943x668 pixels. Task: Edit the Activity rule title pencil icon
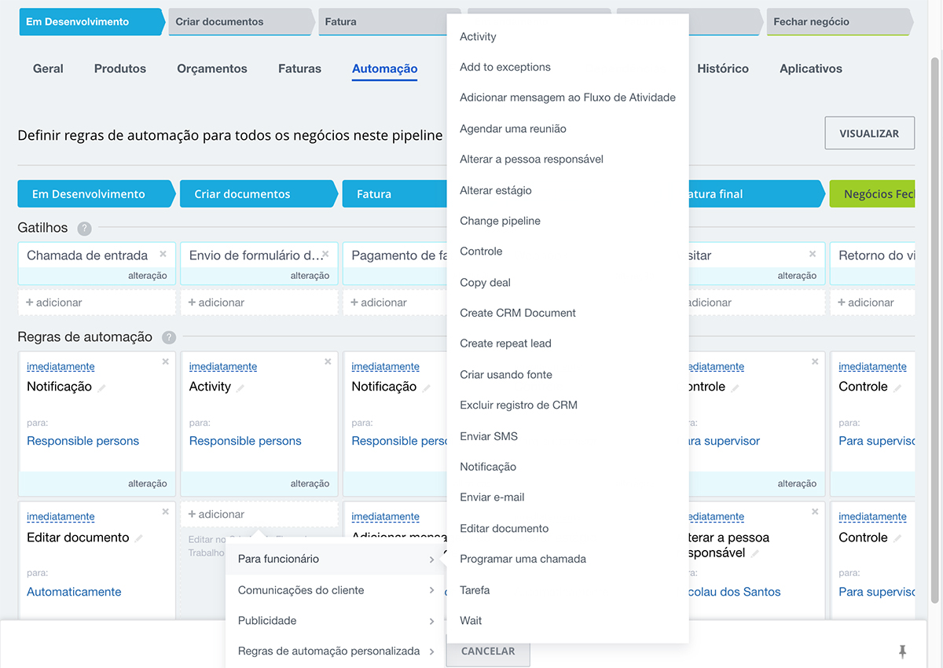pos(241,387)
